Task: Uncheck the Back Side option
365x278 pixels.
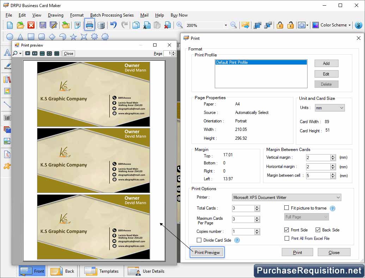Action: [x=318, y=230]
